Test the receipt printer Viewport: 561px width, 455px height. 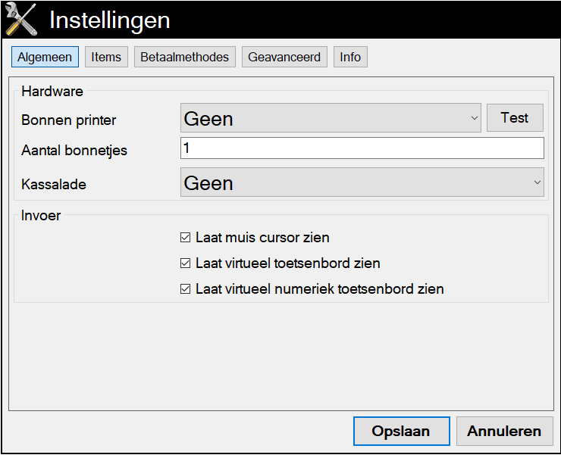coord(515,117)
